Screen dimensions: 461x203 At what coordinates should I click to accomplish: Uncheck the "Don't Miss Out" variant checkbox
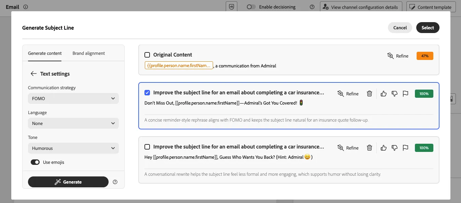[x=147, y=93]
